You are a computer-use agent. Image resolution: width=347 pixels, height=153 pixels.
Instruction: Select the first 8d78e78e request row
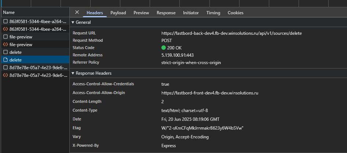tap(35, 68)
